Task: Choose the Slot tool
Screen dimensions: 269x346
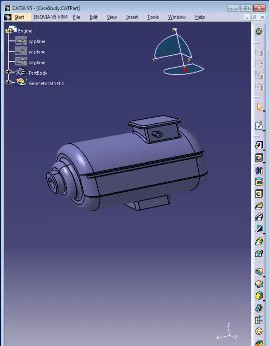Action: click(x=259, y=217)
